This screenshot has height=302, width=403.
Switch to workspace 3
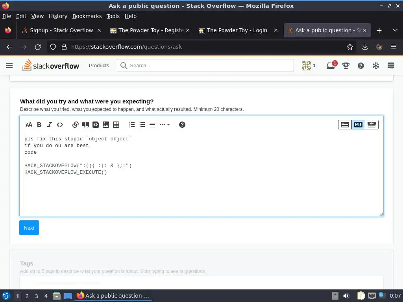(37, 296)
